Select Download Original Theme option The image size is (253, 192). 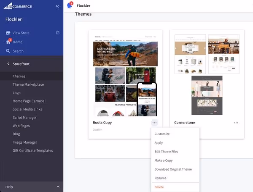coord(175,169)
